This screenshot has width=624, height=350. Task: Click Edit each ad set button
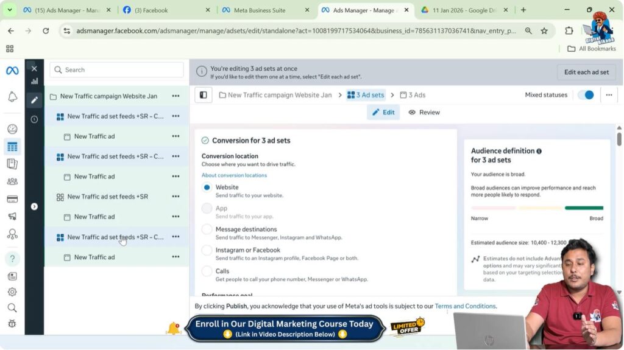point(586,72)
